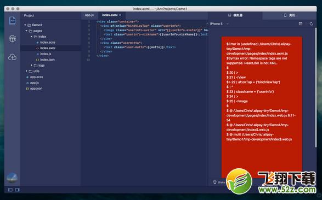Click error line 25 <image
This screenshot has width=322, height=200.
[237, 101]
